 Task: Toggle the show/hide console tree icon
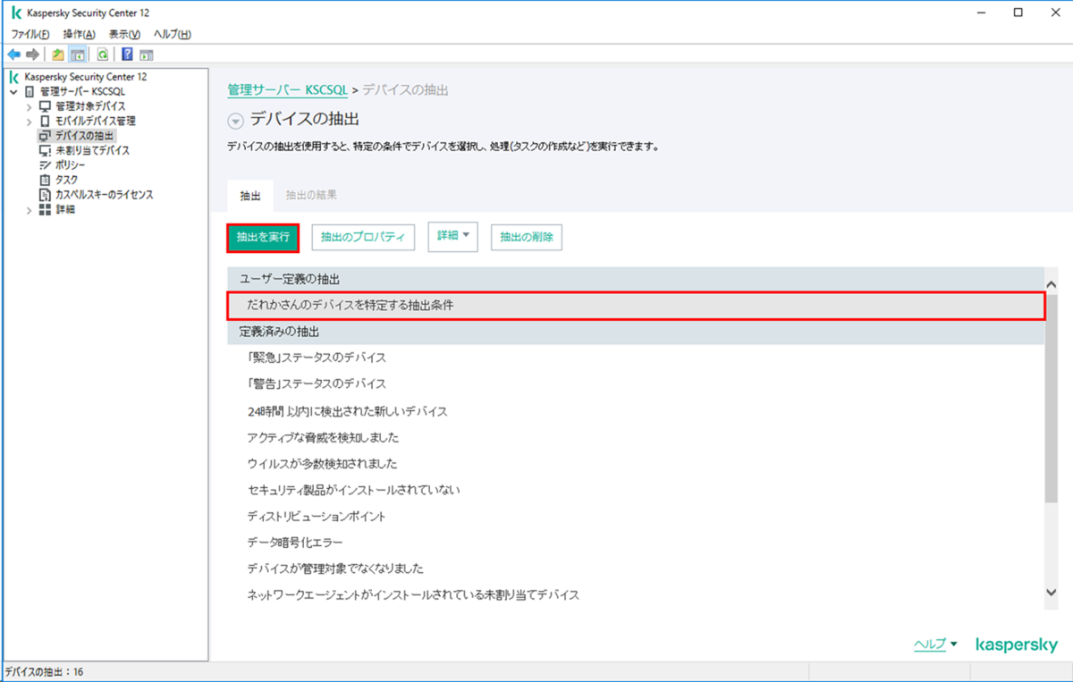(77, 55)
